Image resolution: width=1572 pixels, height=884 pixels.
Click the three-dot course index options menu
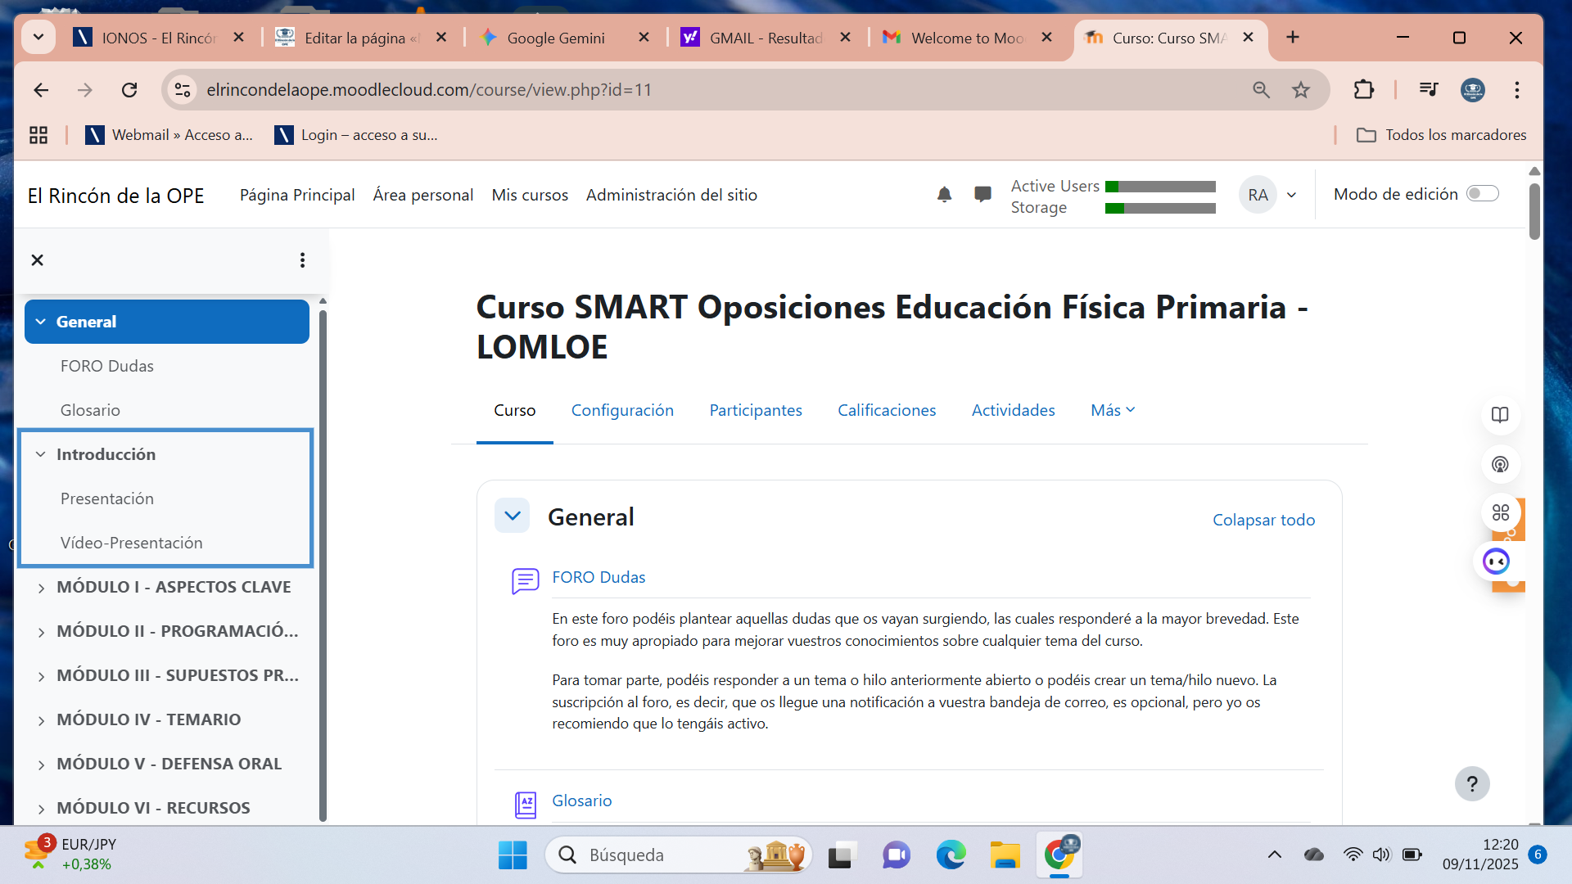[x=302, y=260]
